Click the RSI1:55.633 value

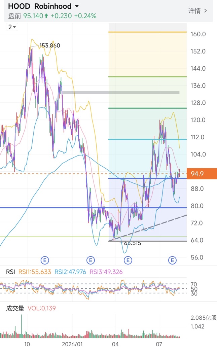tap(35, 272)
